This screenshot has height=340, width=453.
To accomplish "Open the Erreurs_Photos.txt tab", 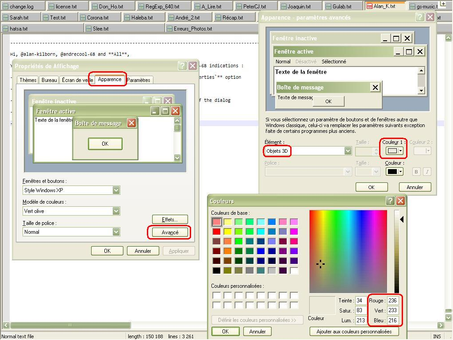I will [211, 29].
